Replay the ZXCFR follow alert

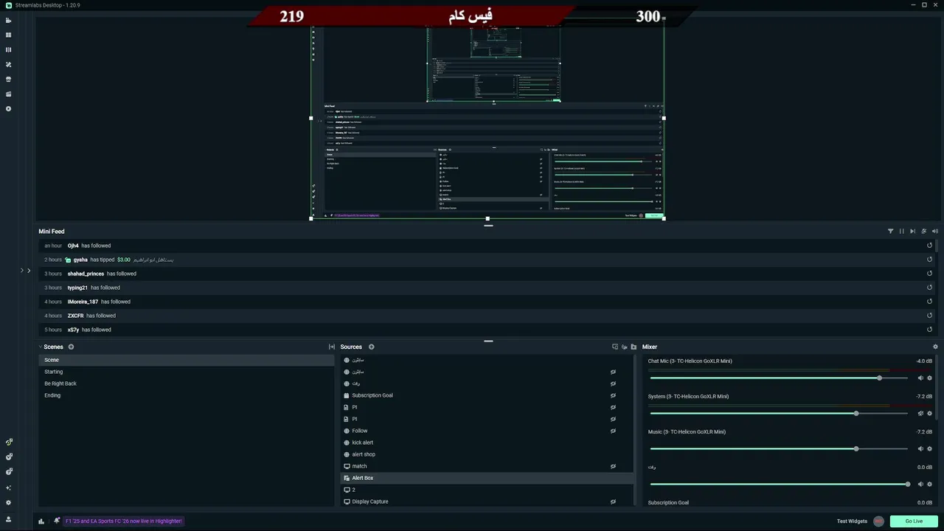coord(929,316)
